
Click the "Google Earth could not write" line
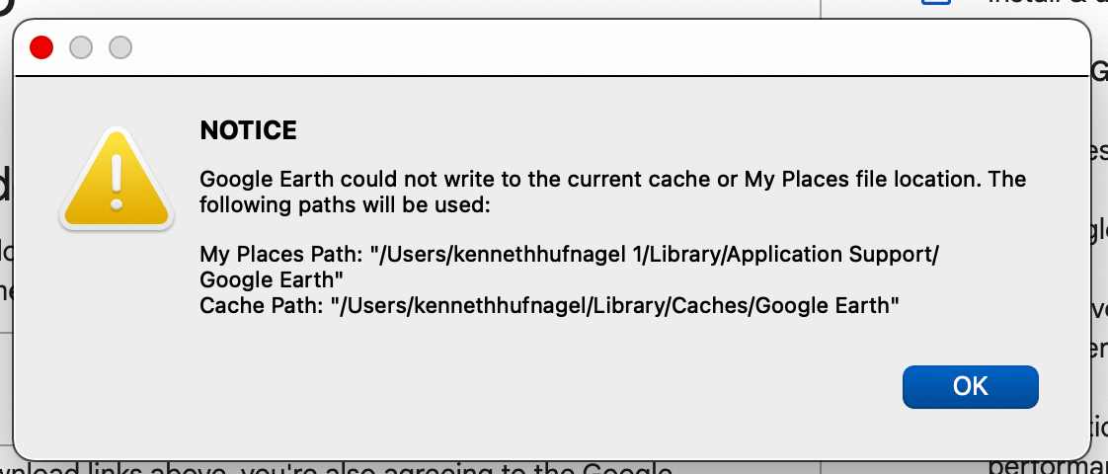(x=612, y=180)
